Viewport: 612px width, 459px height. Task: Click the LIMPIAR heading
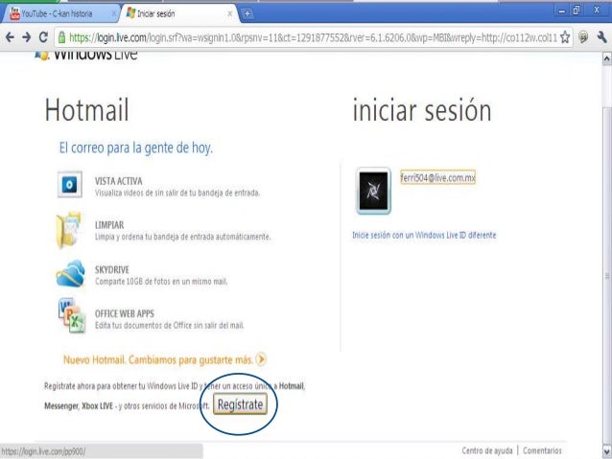[x=109, y=225]
